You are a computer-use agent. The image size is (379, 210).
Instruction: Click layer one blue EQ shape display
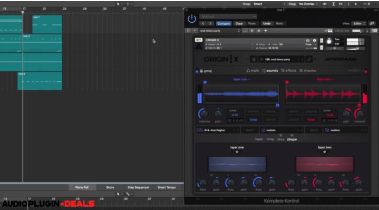(x=237, y=164)
